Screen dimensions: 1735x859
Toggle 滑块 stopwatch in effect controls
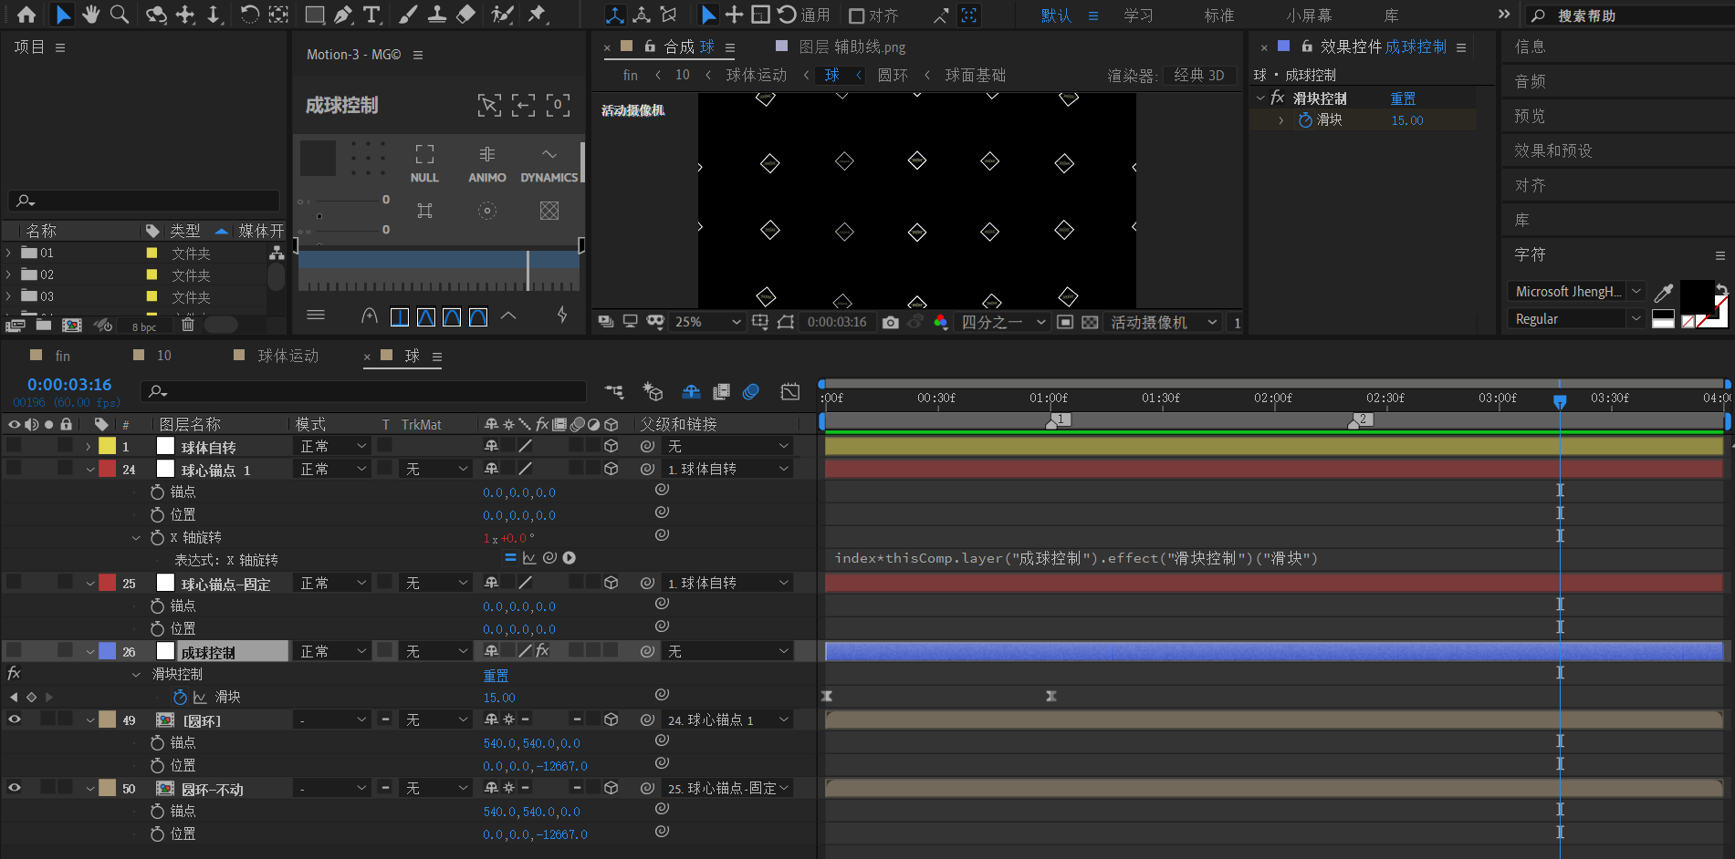(1305, 120)
